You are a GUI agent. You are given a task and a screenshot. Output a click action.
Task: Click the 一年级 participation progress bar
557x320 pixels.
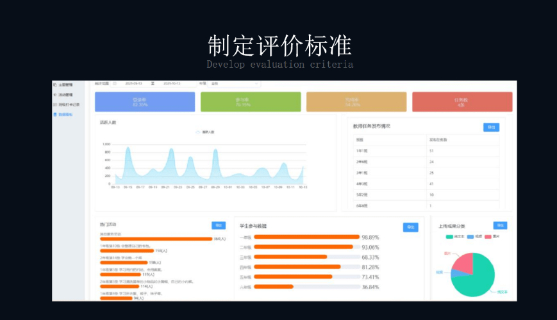click(x=306, y=237)
